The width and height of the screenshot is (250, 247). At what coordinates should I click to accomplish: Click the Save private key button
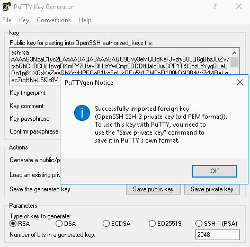pyautogui.click(x=212, y=189)
